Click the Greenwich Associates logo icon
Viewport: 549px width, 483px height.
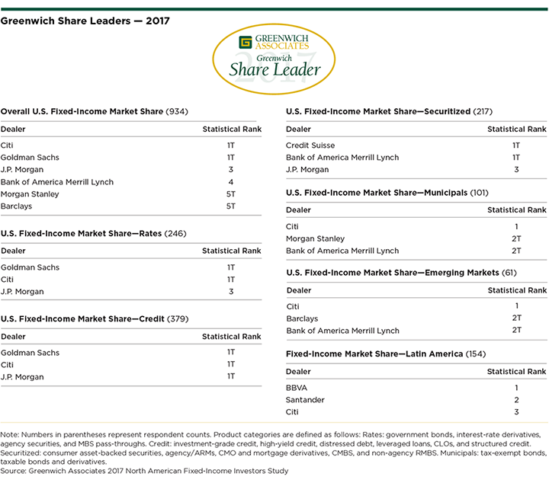(x=245, y=43)
